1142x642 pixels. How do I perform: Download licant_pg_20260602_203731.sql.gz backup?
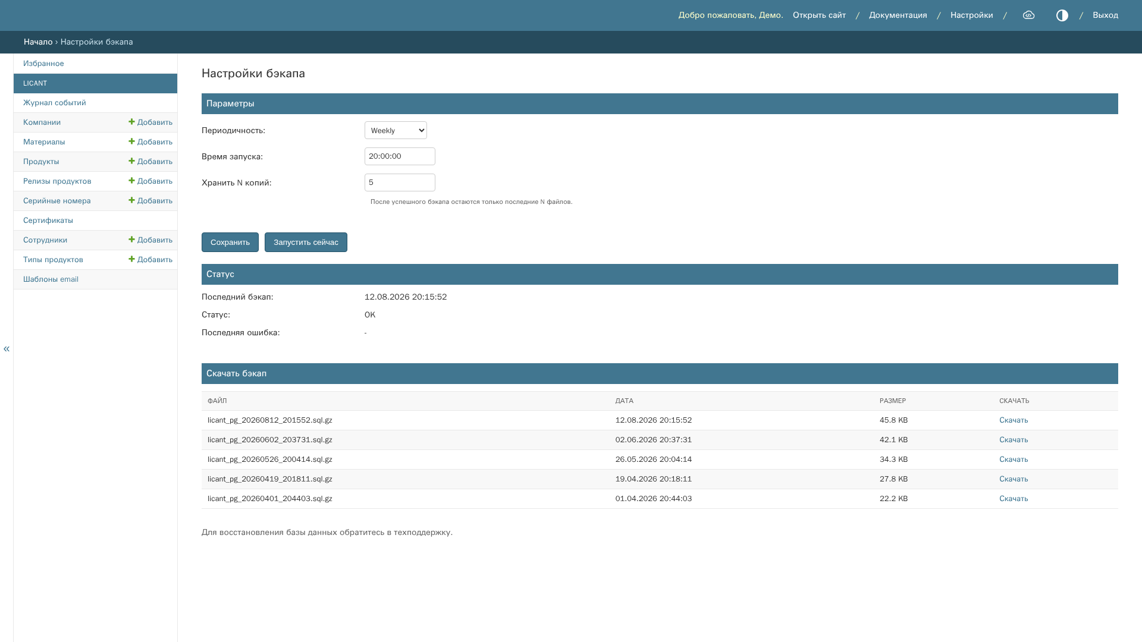(x=1014, y=440)
